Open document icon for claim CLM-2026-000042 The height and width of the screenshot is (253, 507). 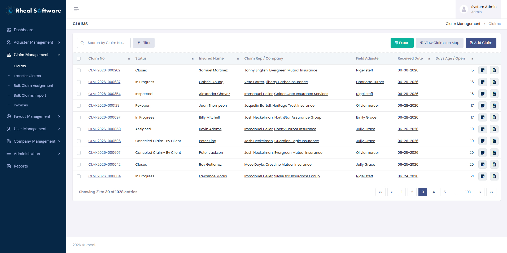[x=494, y=164]
